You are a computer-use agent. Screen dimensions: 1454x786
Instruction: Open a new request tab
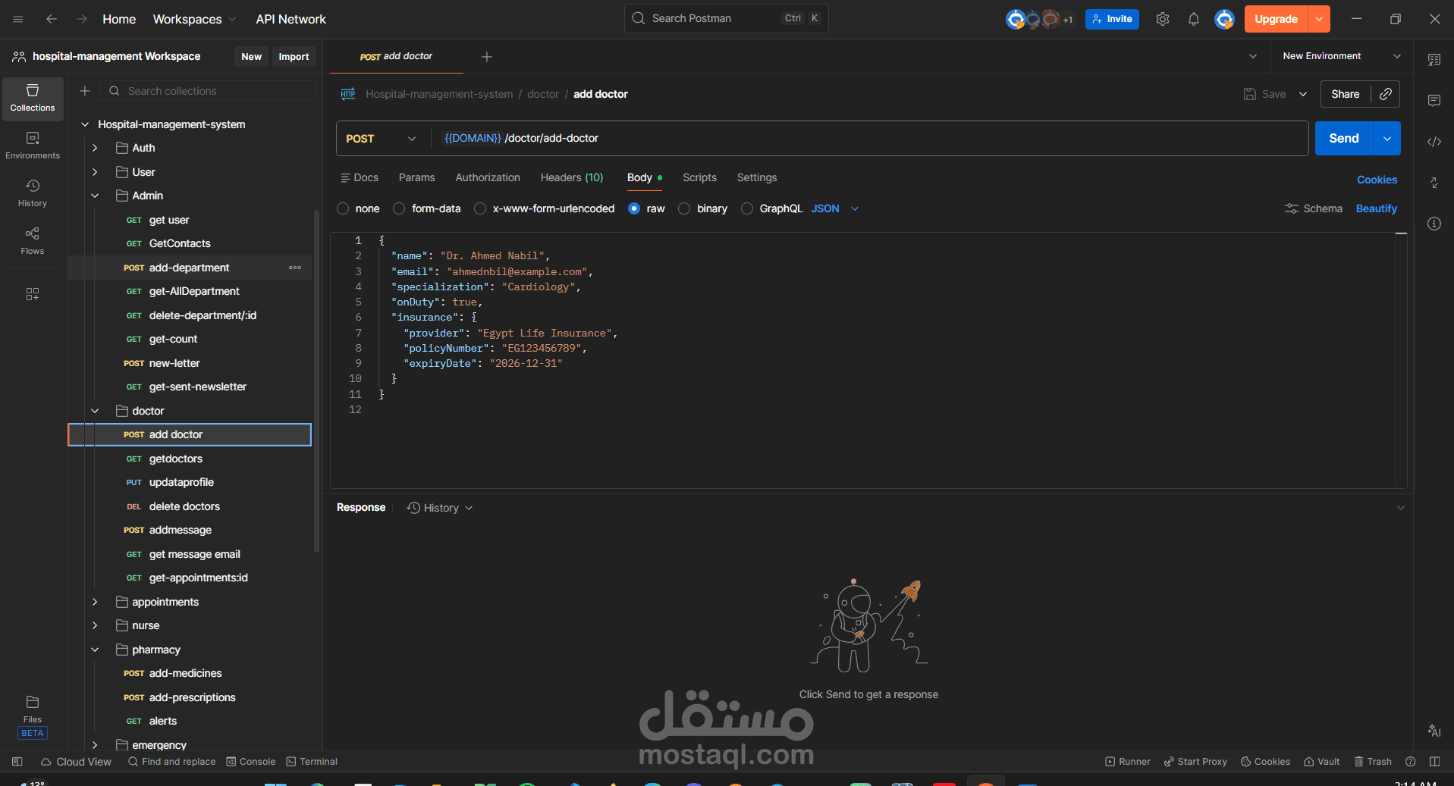point(487,57)
